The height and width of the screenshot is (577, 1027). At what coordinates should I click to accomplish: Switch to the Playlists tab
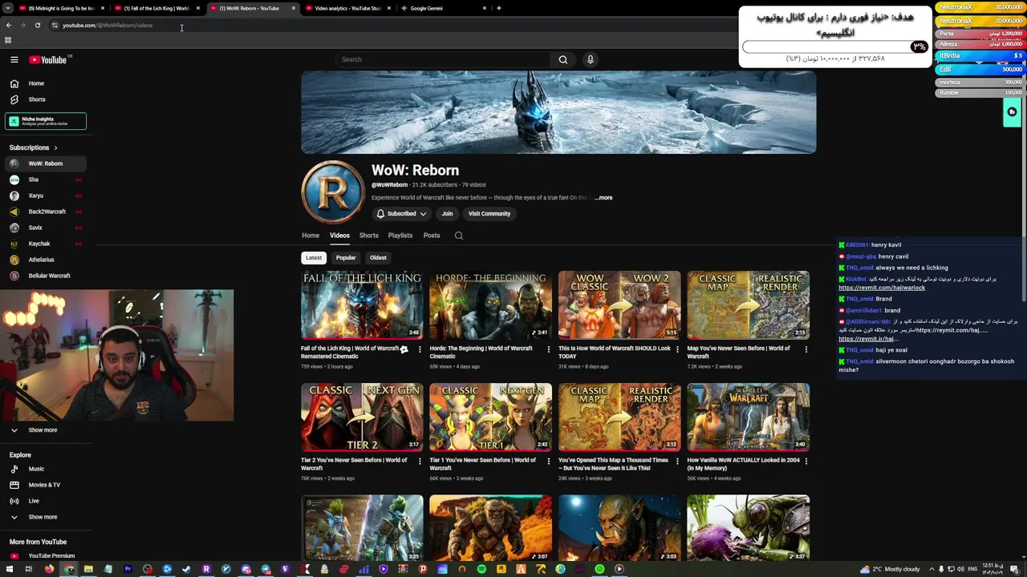[x=400, y=236]
